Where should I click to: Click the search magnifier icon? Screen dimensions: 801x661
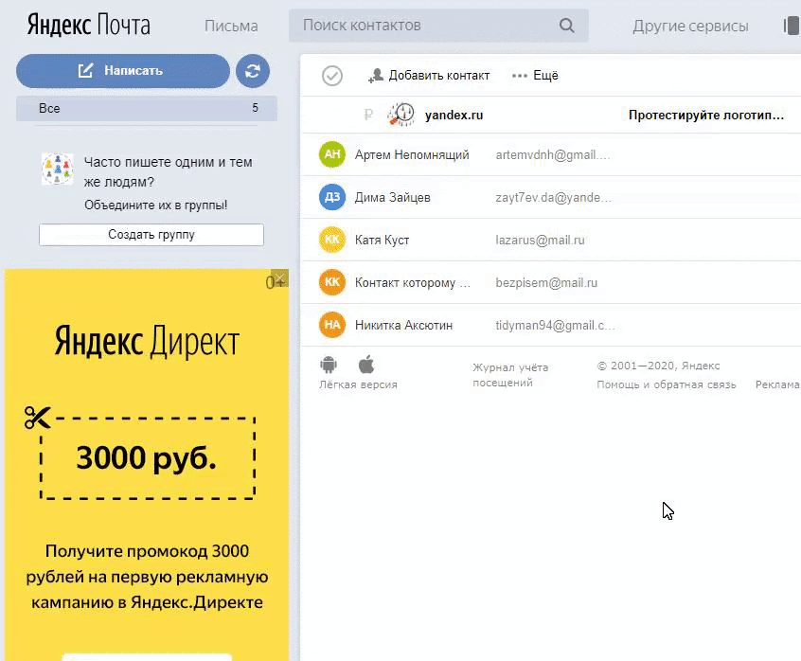(x=566, y=26)
